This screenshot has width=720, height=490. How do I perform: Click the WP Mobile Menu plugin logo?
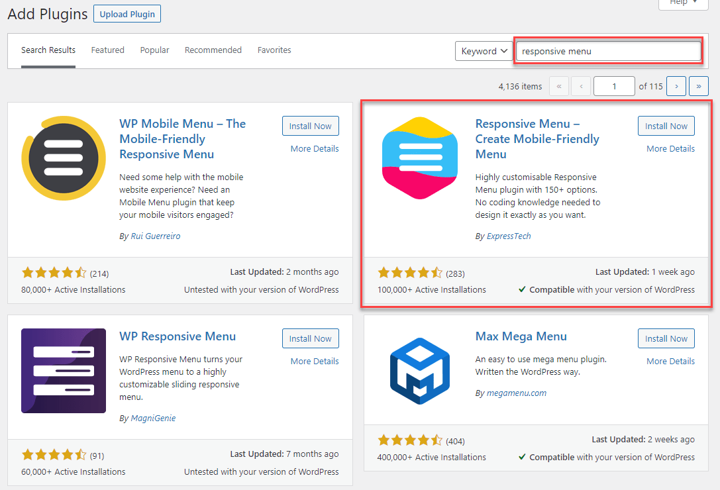(x=63, y=158)
